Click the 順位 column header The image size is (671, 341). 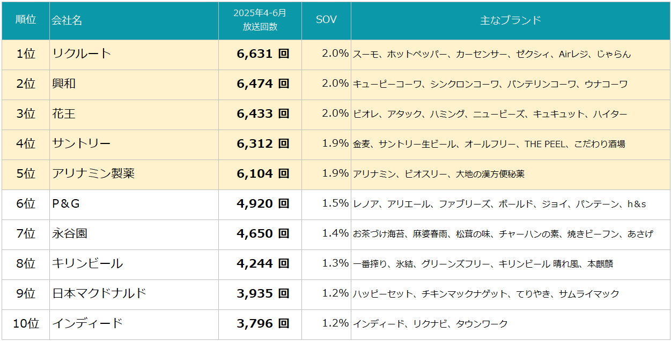26,20
